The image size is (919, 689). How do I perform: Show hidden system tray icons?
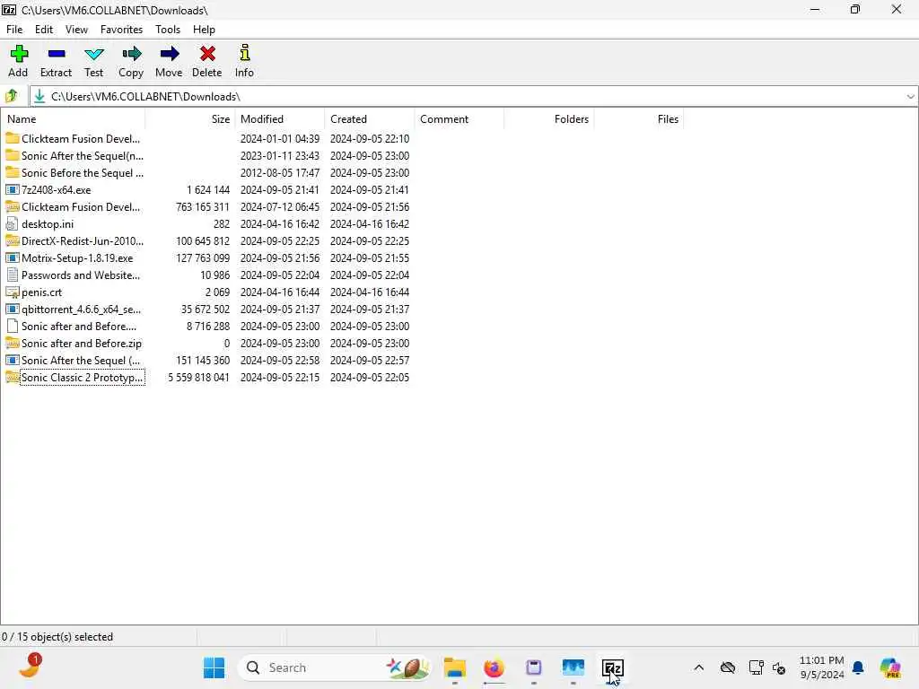pos(698,667)
